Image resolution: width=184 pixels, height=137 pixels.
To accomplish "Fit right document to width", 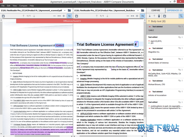I will click(x=132, y=16).
